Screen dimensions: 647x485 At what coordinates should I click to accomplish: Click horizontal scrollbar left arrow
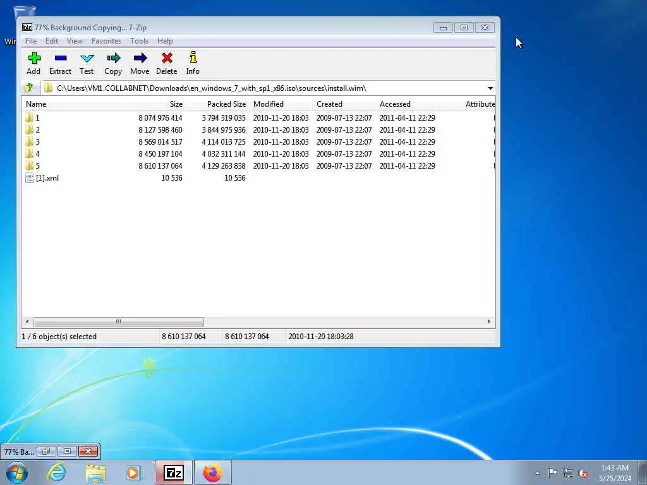pyautogui.click(x=27, y=321)
